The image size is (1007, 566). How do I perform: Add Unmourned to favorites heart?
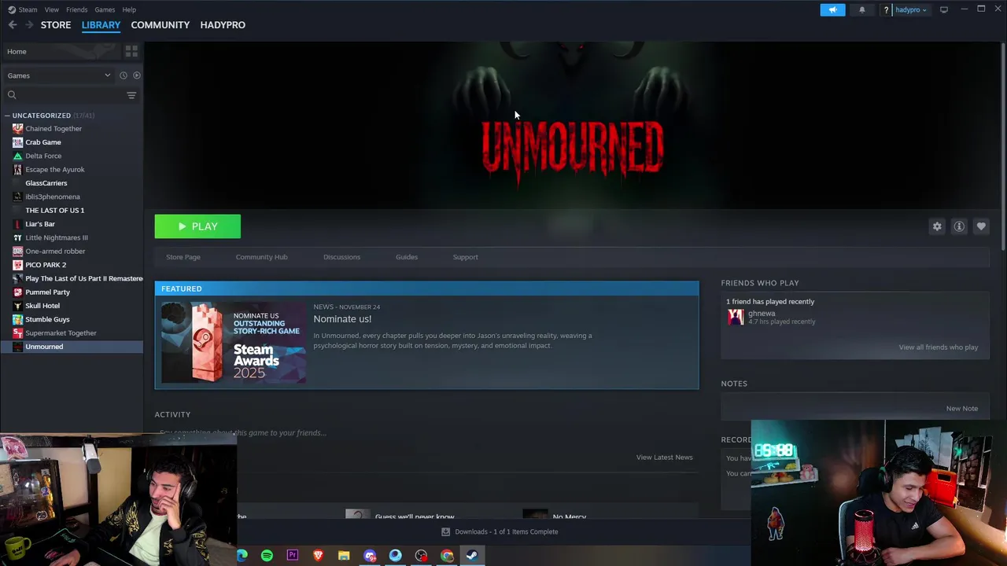pyautogui.click(x=981, y=226)
